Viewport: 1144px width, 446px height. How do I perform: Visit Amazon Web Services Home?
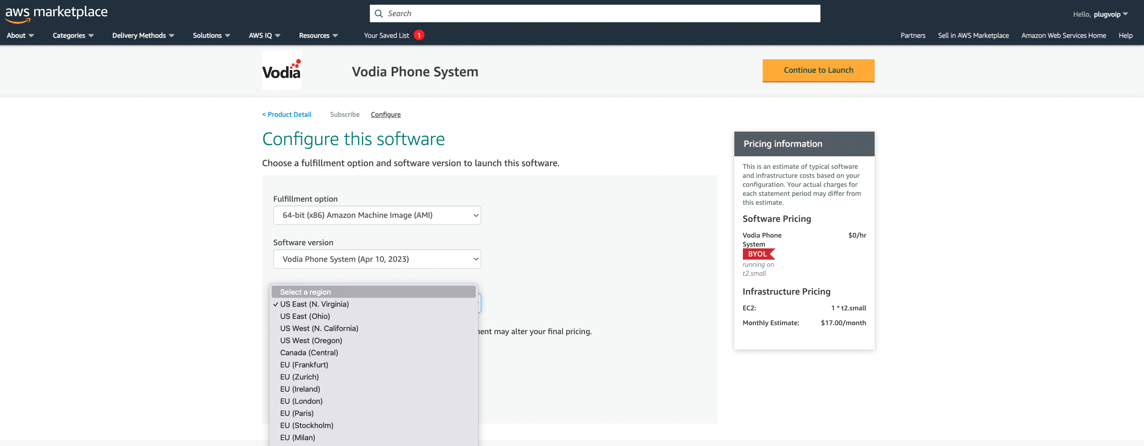coord(1064,35)
